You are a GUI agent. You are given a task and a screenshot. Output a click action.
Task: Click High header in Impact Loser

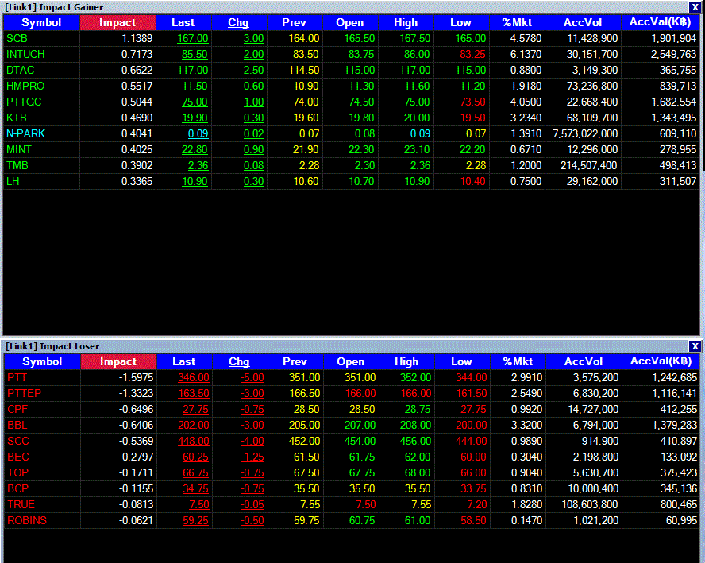tap(406, 361)
